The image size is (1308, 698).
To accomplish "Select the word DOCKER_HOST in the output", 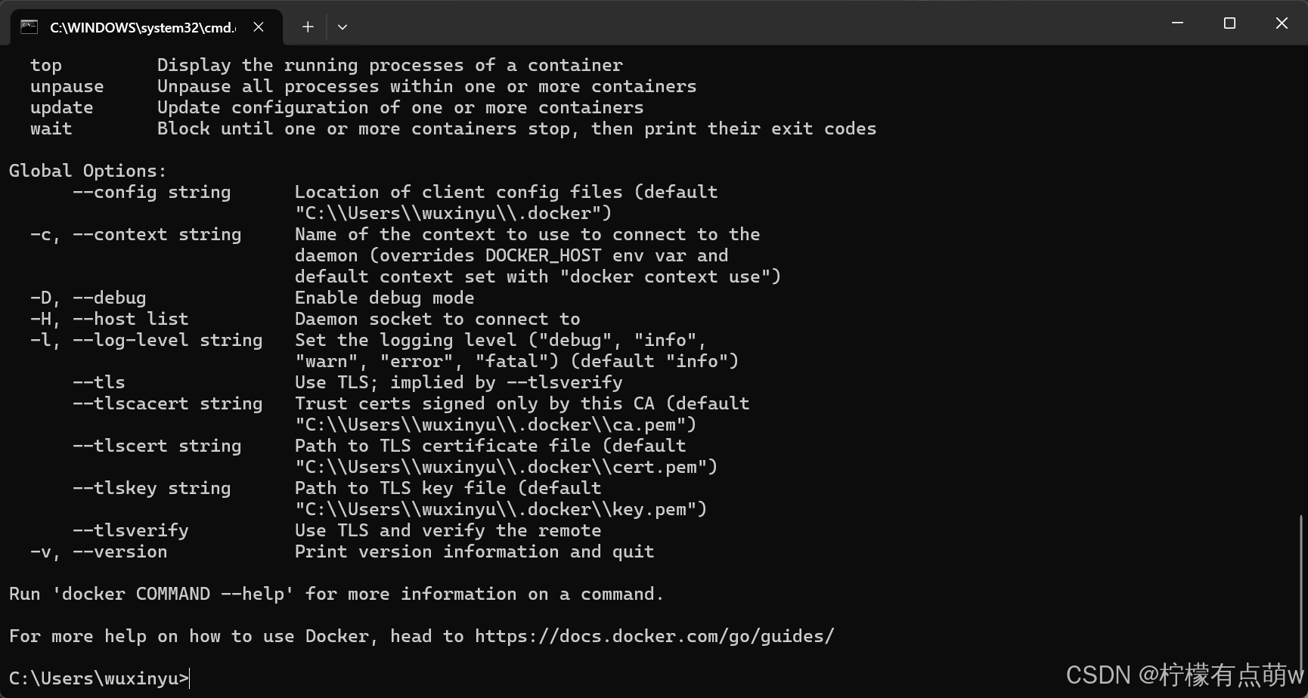I will click(x=544, y=255).
